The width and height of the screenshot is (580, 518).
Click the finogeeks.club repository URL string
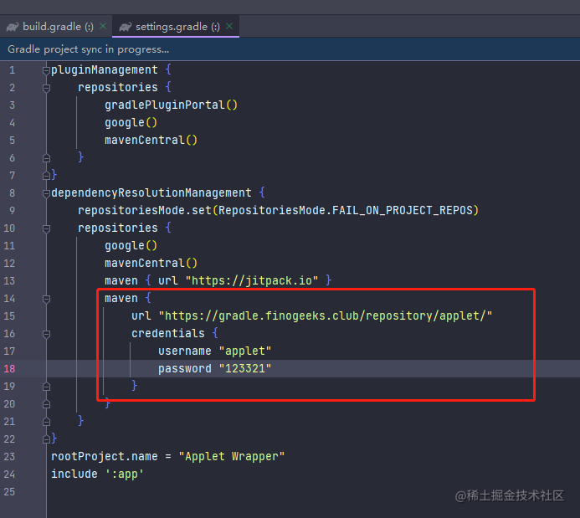tap(326, 315)
